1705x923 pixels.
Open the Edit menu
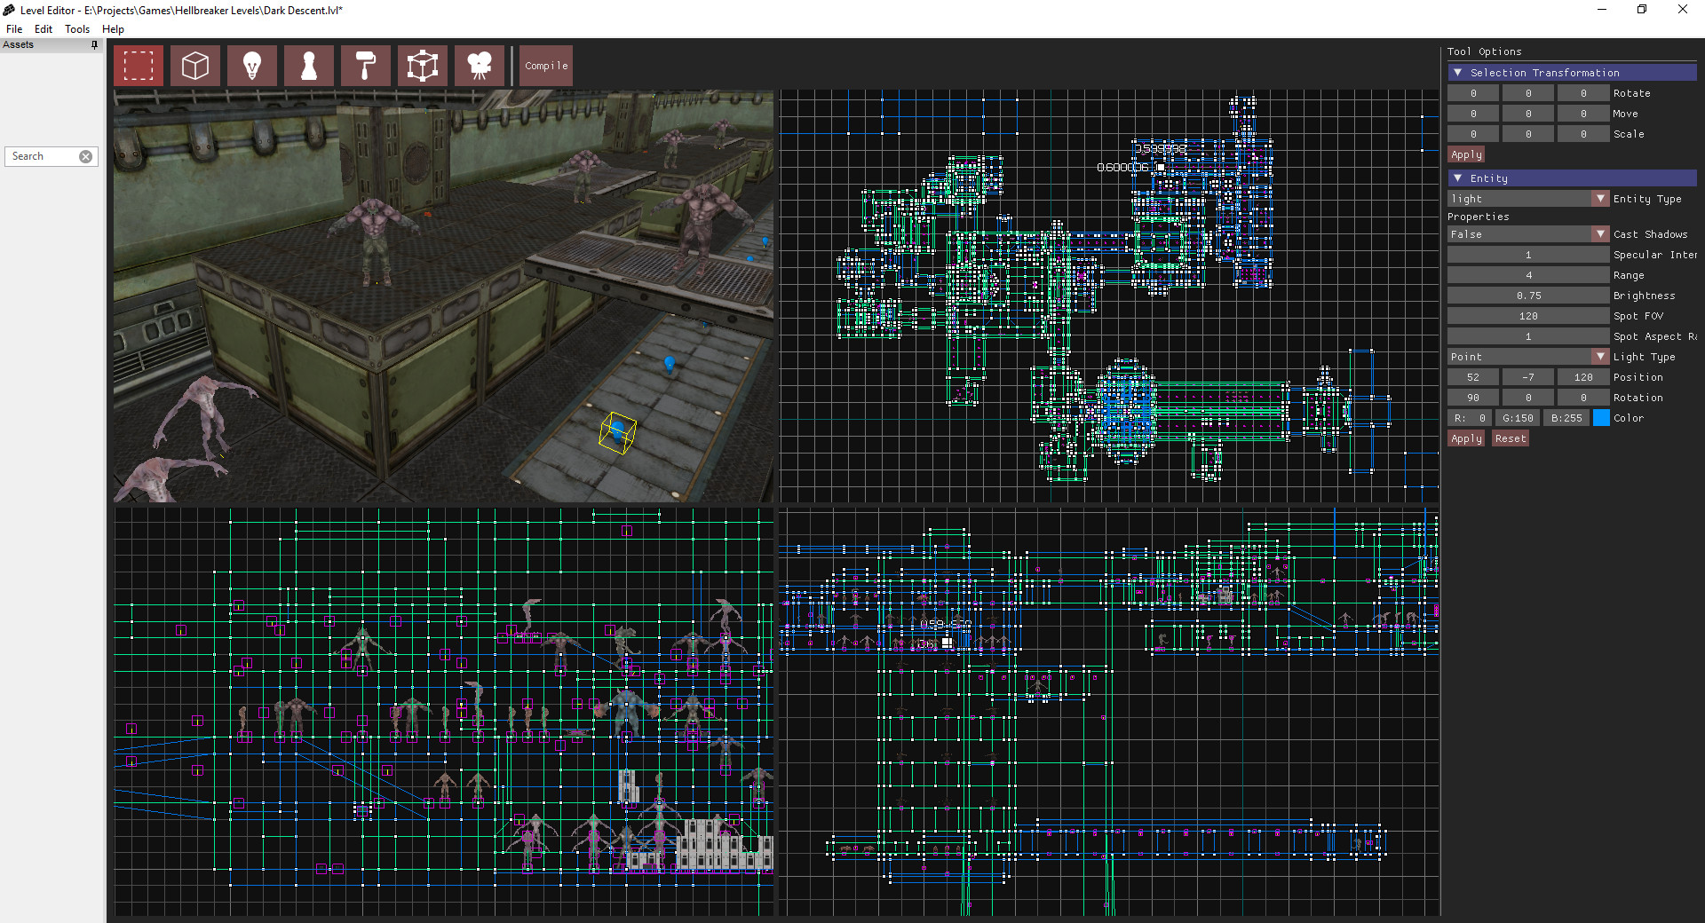(43, 28)
